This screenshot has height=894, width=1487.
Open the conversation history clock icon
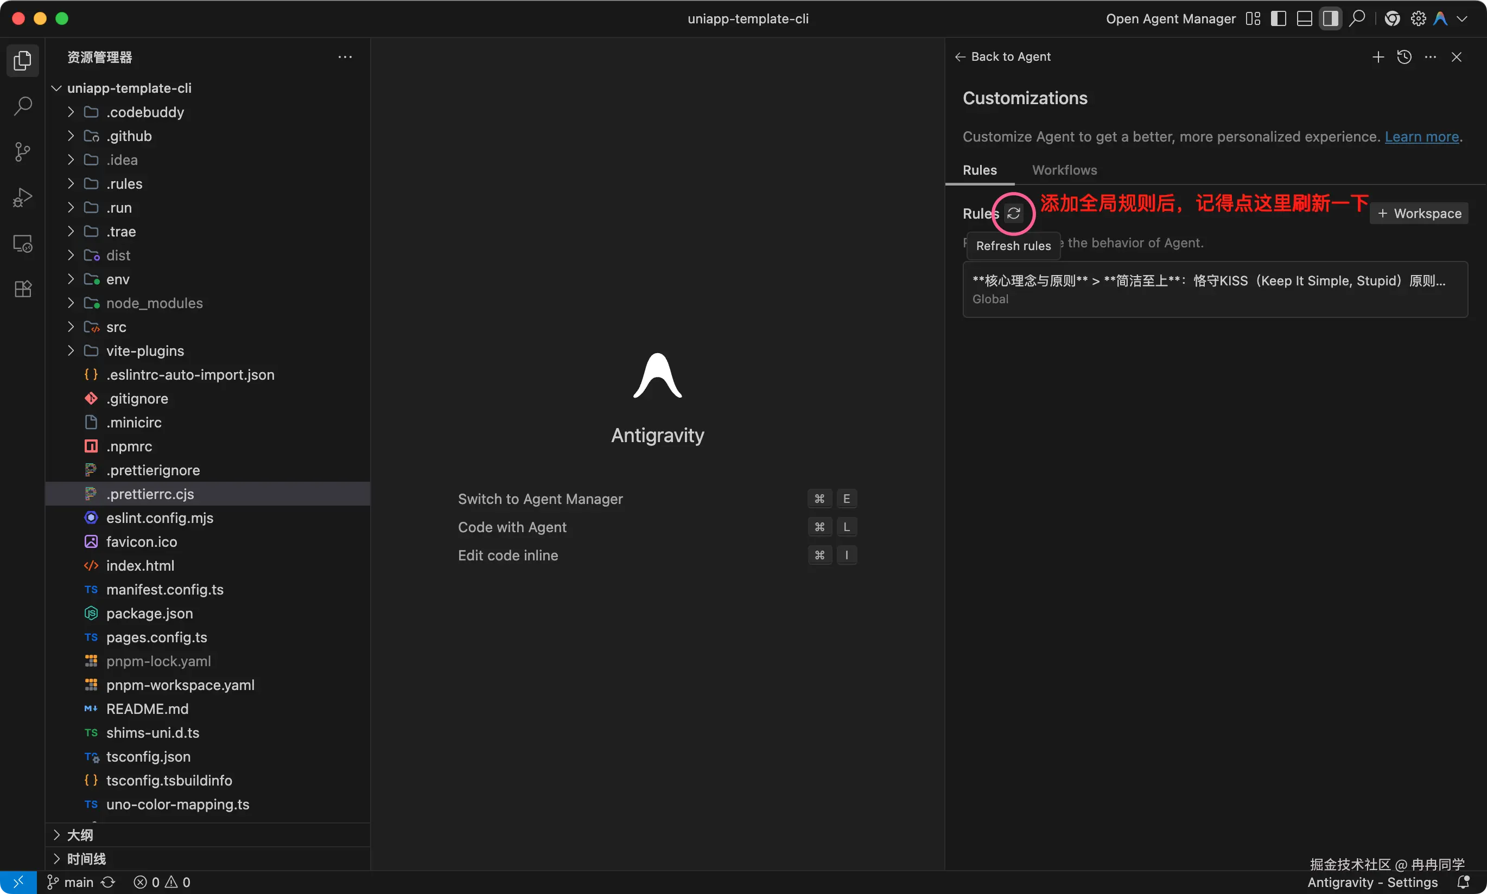click(x=1404, y=56)
